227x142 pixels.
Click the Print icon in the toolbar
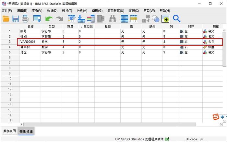click(x=25, y=19)
